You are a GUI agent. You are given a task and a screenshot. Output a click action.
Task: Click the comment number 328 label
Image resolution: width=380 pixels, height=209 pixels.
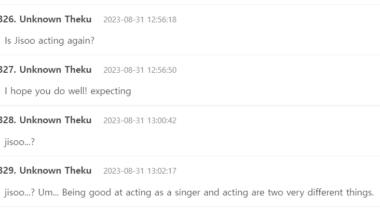[x=7, y=120]
